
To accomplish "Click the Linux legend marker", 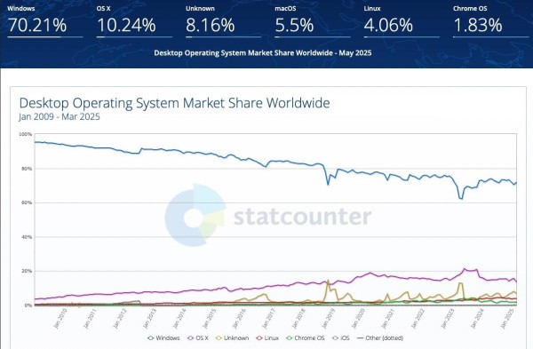I will click(x=259, y=338).
